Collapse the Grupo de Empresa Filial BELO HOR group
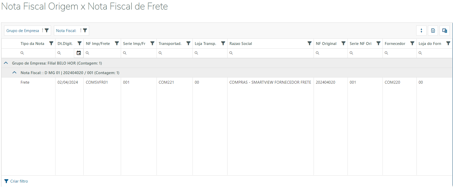Image resolution: width=453 pixels, height=188 pixels. [6, 63]
